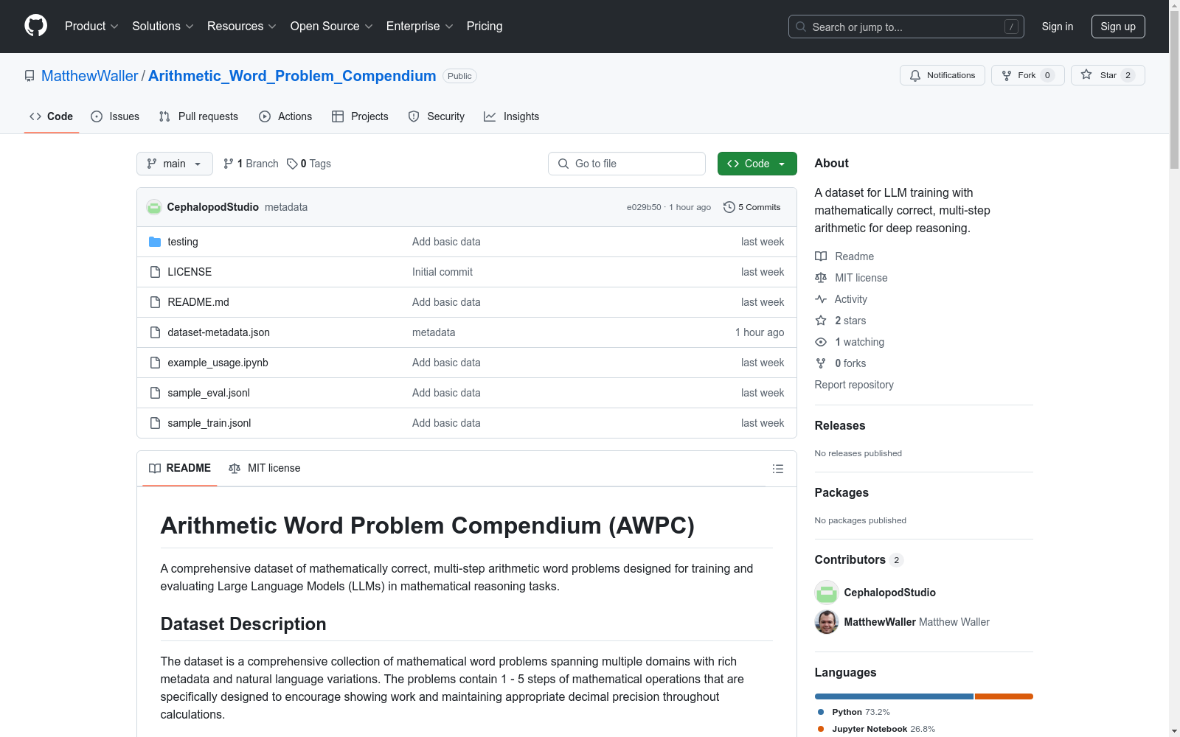Open the Arithmetic_Word_Problem_Compendium repo link
1180x737 pixels.
292,76
